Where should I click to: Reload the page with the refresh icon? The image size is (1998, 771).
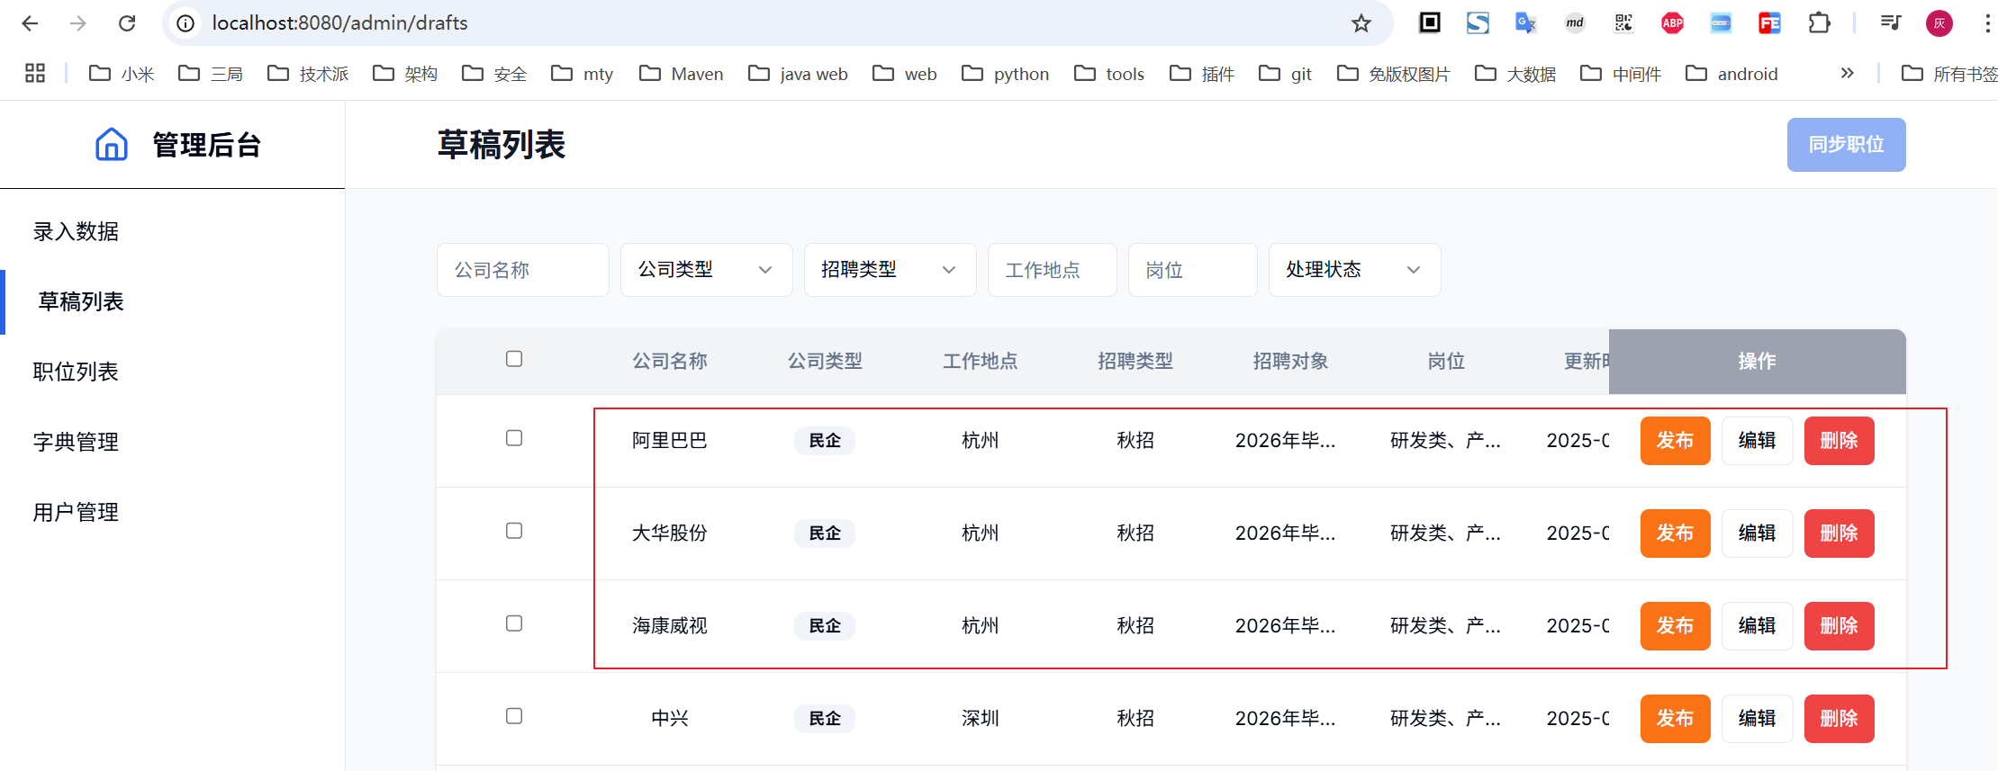(x=127, y=23)
